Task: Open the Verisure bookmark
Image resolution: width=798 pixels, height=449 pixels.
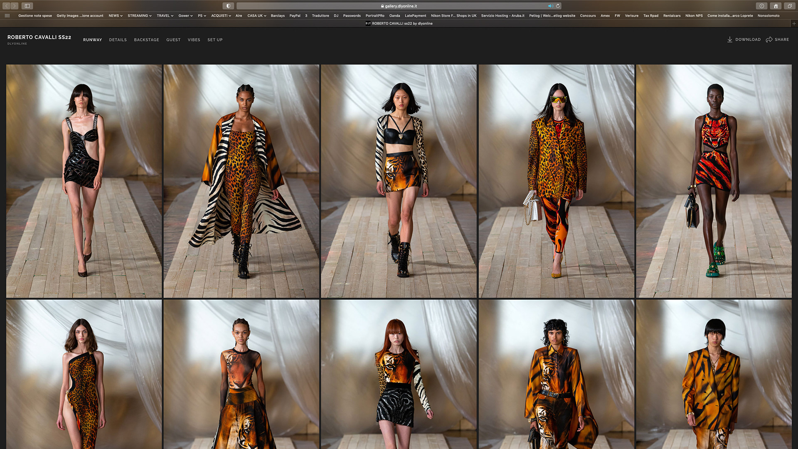Action: tap(631, 15)
